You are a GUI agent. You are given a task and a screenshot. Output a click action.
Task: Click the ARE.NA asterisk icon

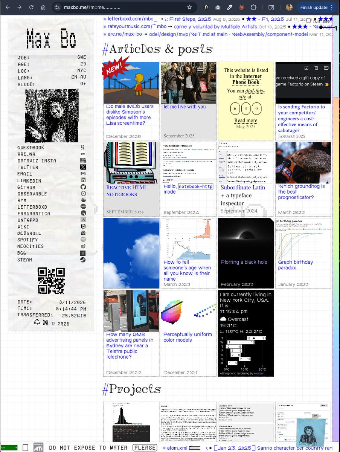click(83, 154)
